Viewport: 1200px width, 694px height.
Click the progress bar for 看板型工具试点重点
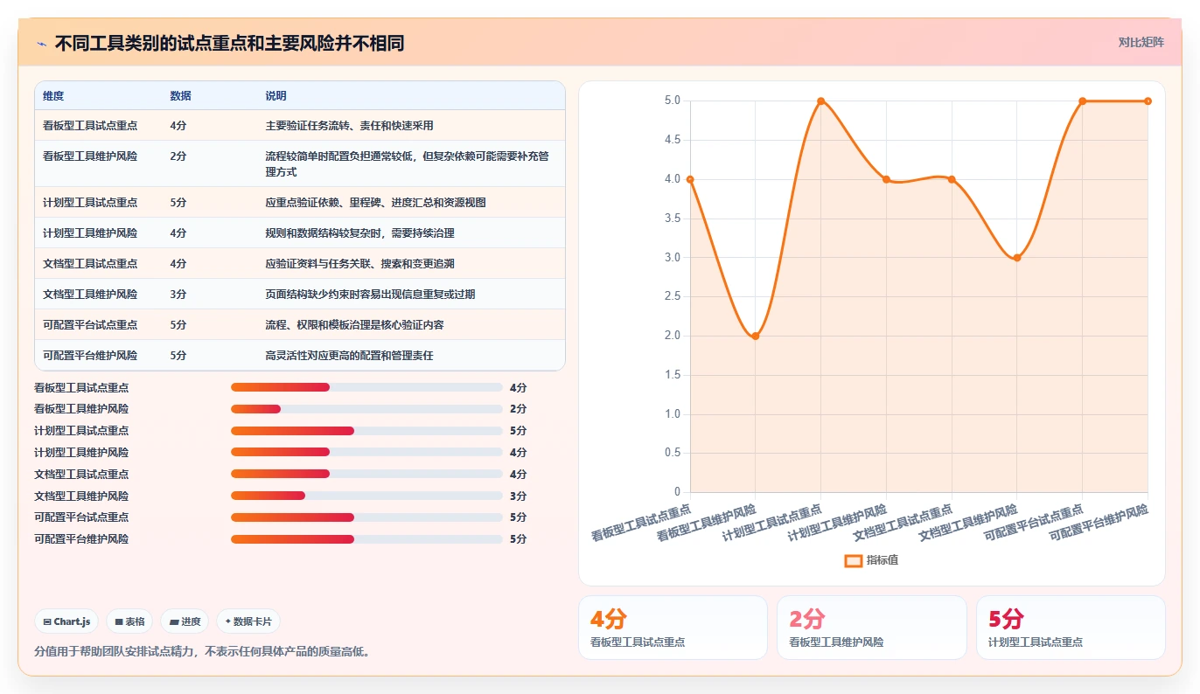[366, 387]
